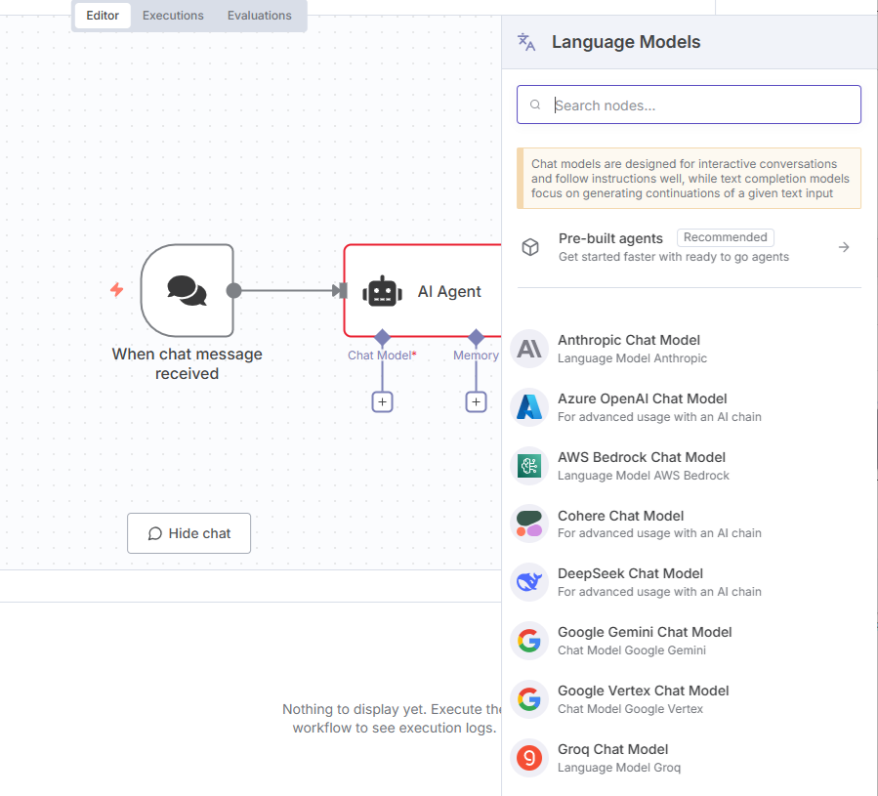Pick the Cohere Chat Model icon
The image size is (878, 796).
[529, 524]
